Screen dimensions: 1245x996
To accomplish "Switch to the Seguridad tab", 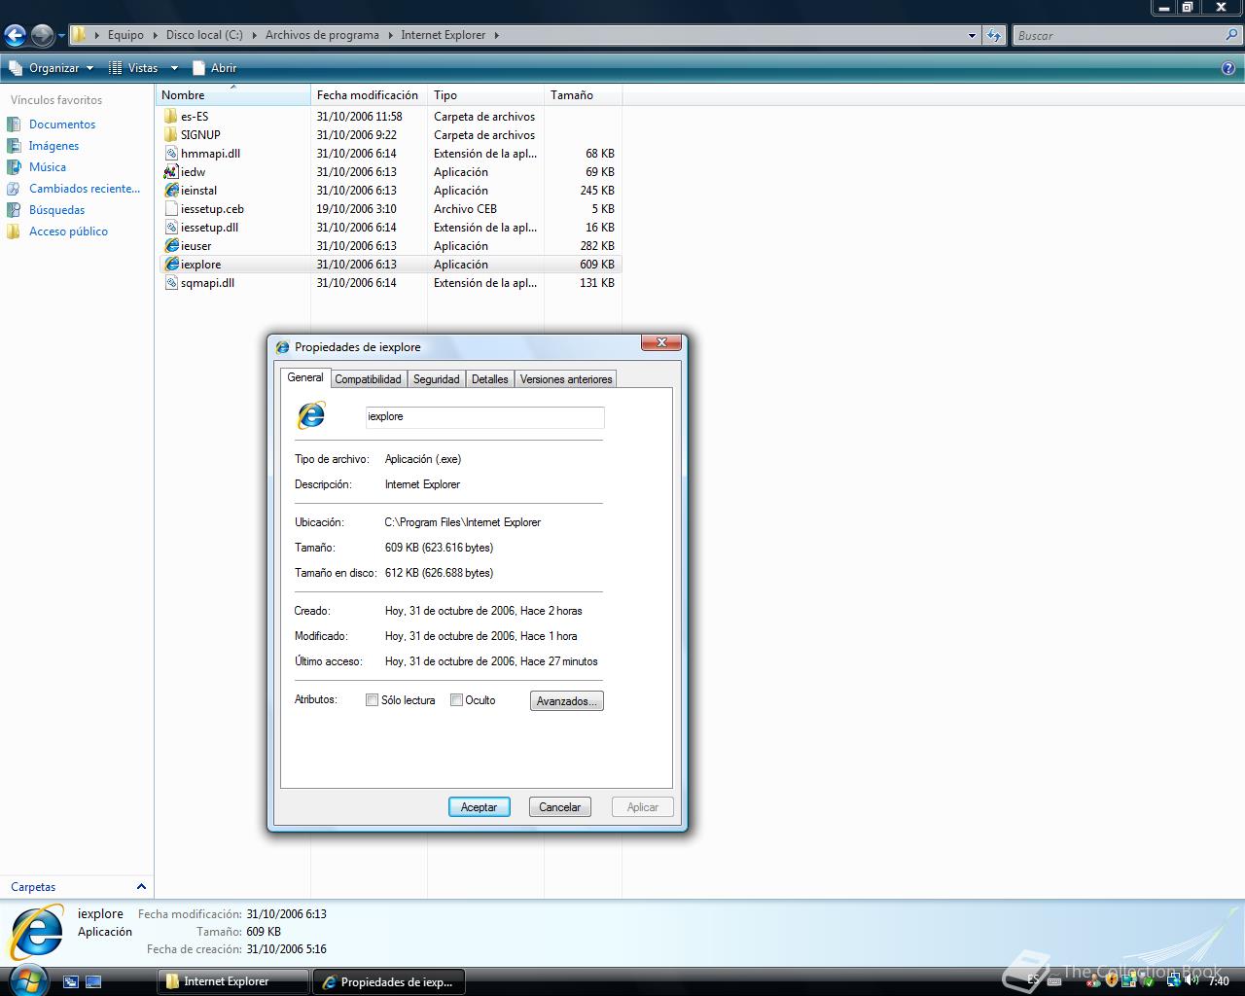I will pos(436,379).
